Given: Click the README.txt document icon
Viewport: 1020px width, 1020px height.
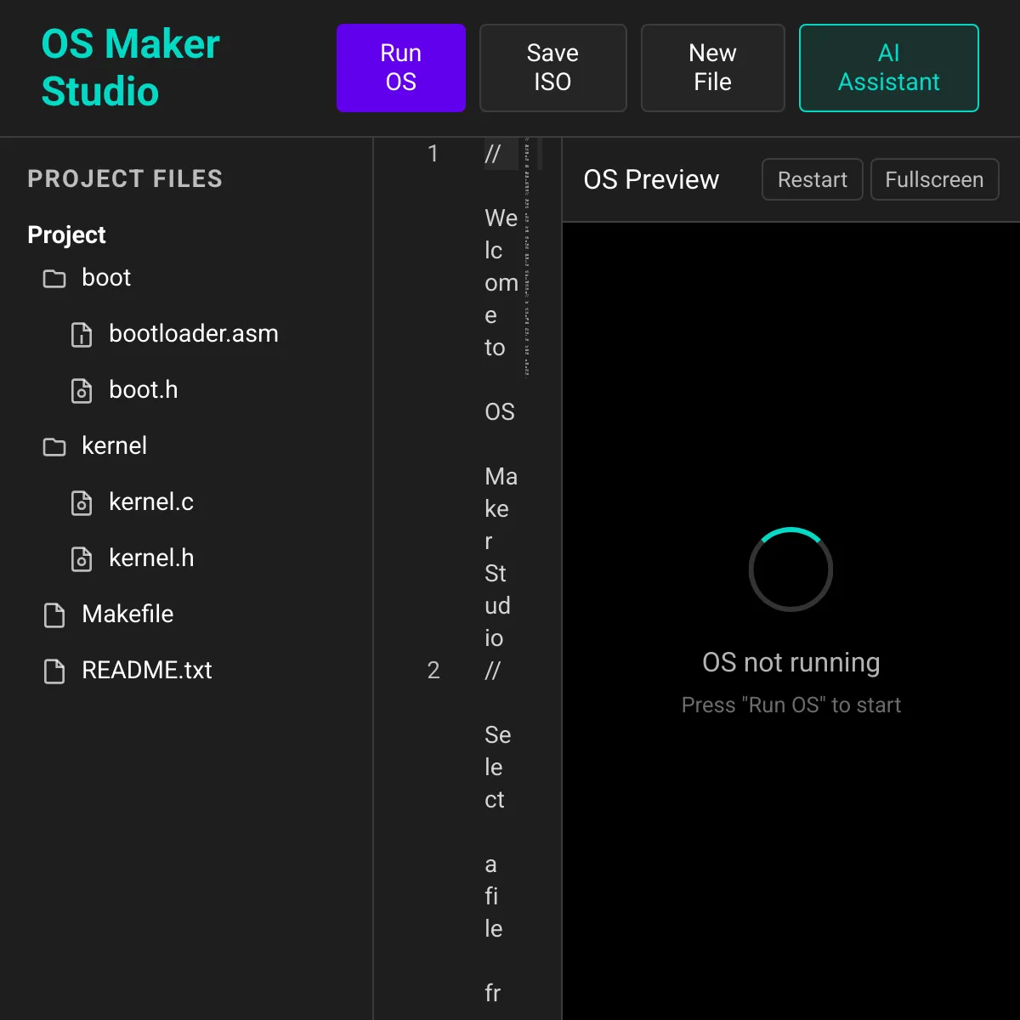Looking at the screenshot, I should tap(53, 671).
